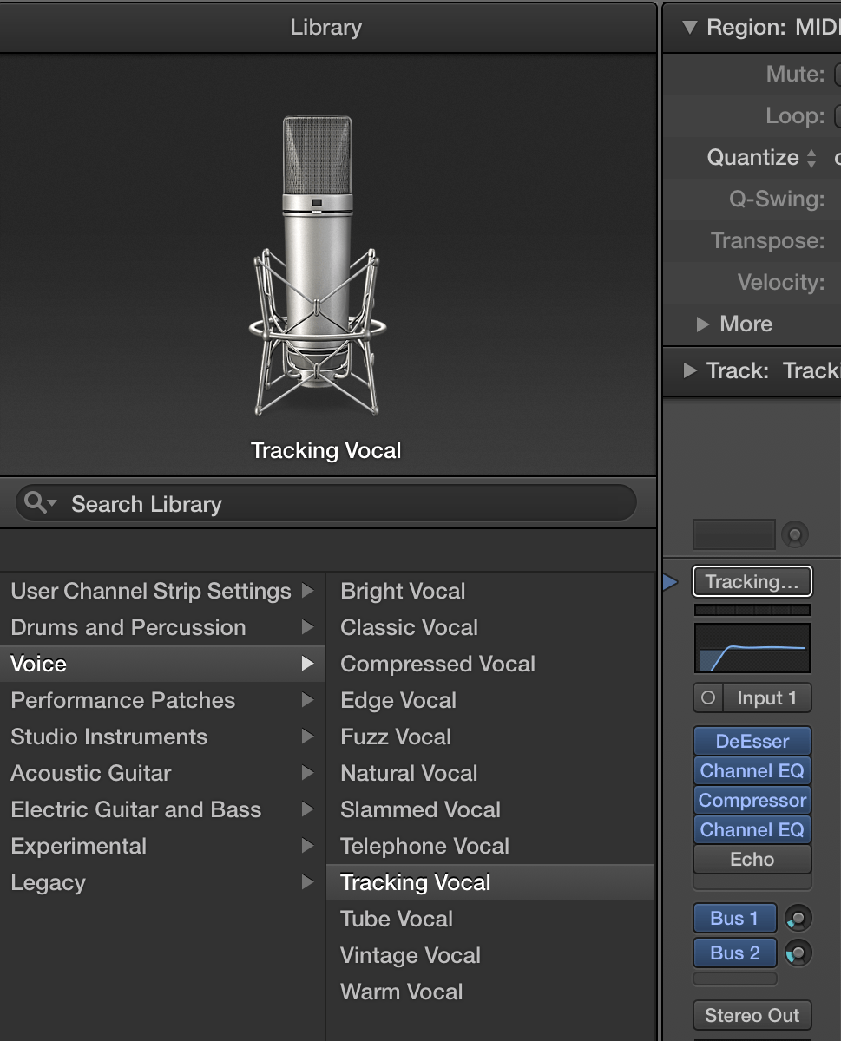This screenshot has height=1041, width=841.
Task: Click the Stereo Out output button
Action: click(x=752, y=1015)
